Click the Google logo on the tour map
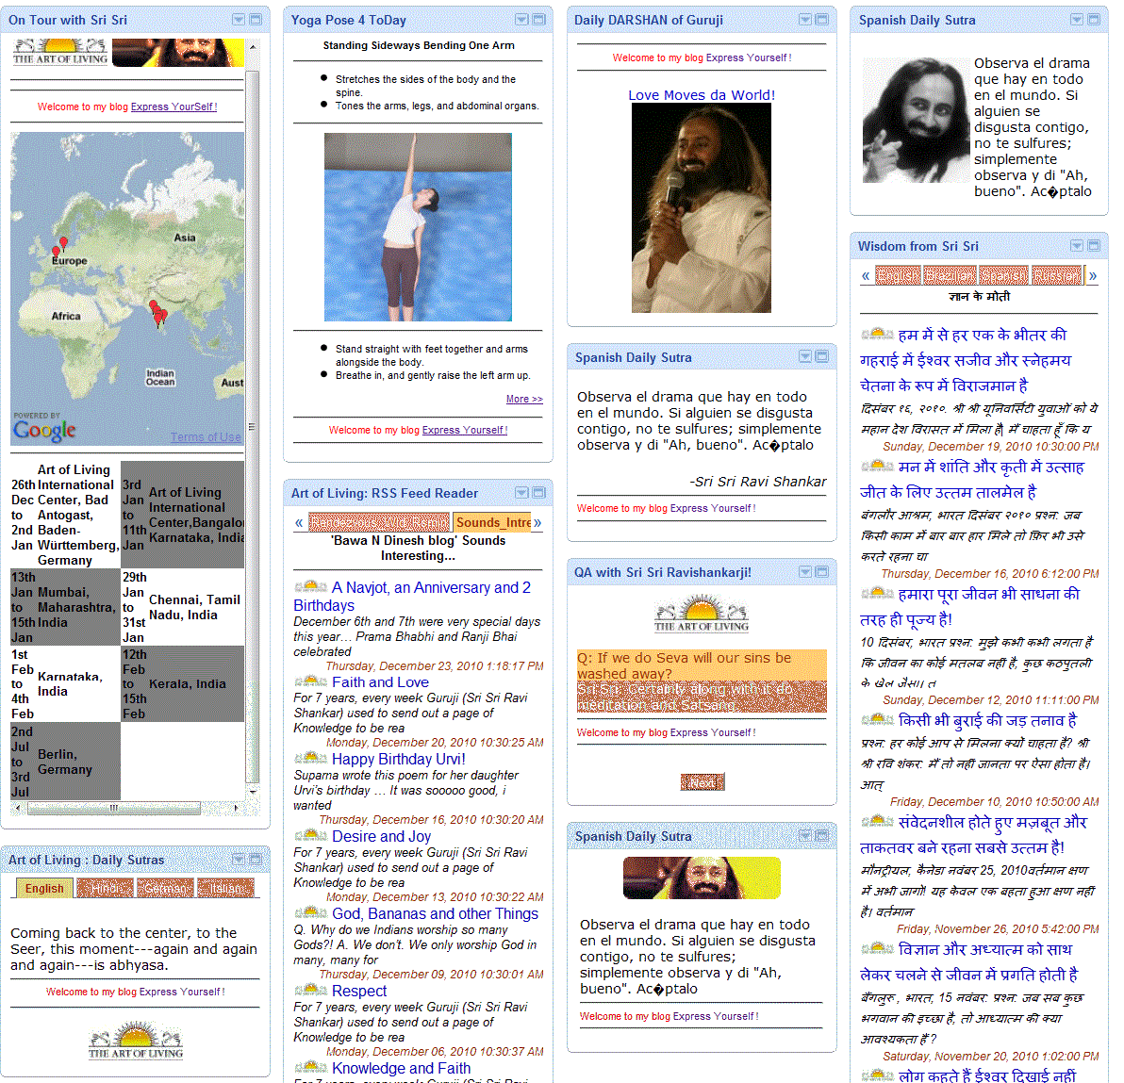 [44, 430]
